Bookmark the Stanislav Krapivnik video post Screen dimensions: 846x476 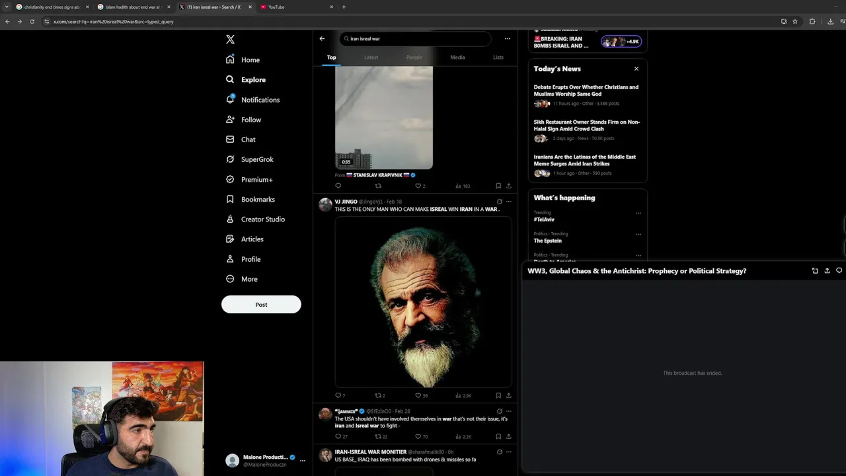498,186
